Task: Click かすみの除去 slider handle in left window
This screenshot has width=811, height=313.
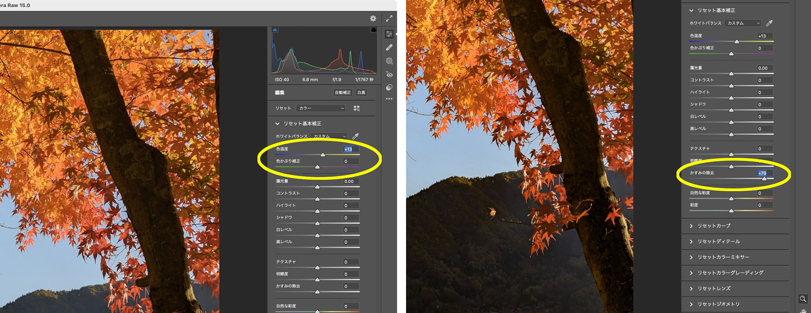Action: [x=318, y=292]
